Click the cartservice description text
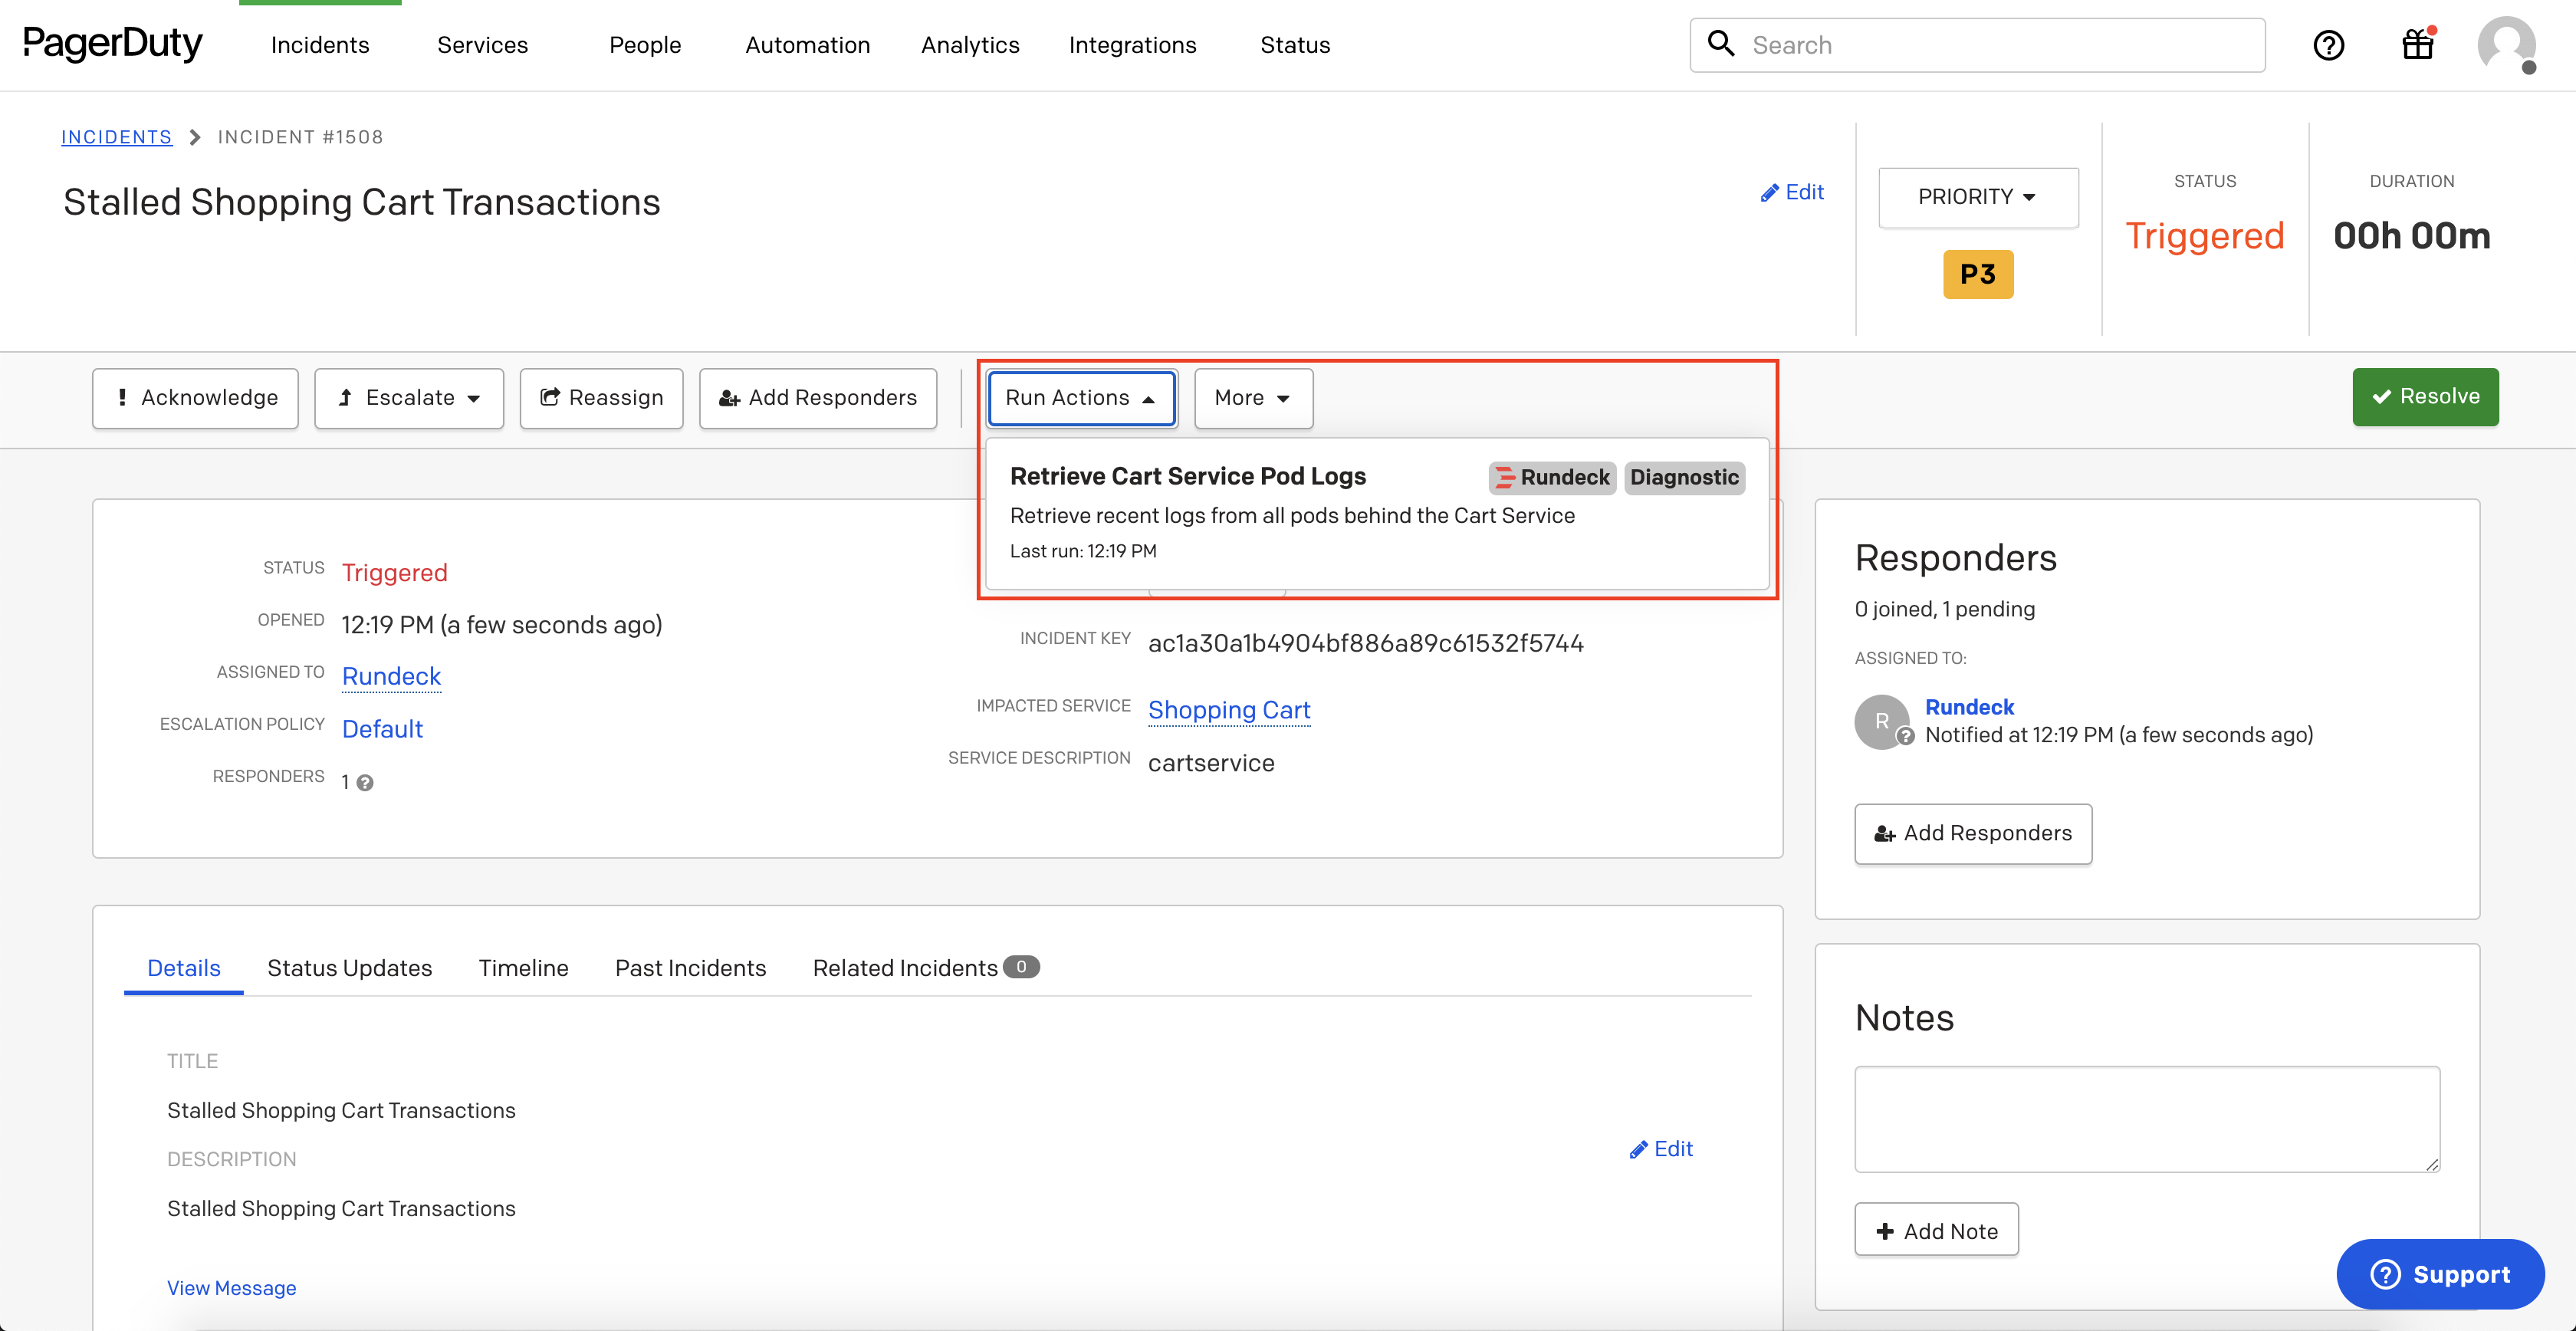The height and width of the screenshot is (1331, 2576). pyautogui.click(x=1211, y=763)
